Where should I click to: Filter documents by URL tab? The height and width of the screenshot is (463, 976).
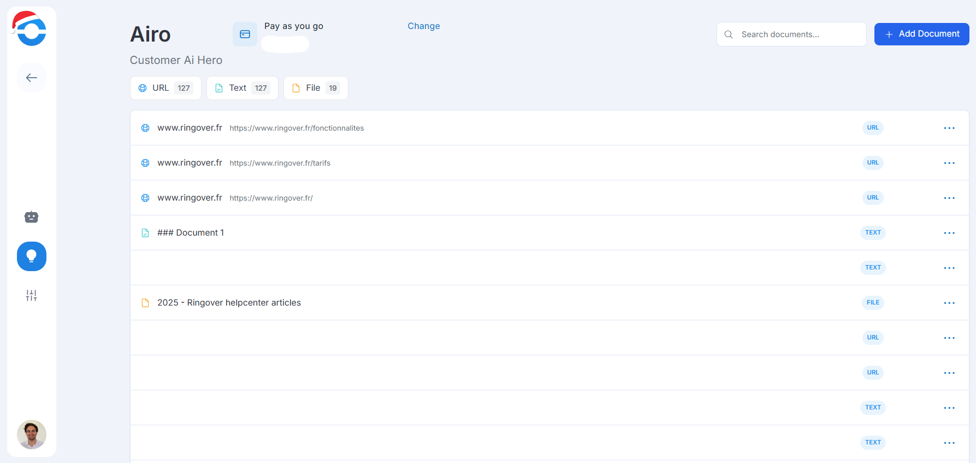(165, 88)
